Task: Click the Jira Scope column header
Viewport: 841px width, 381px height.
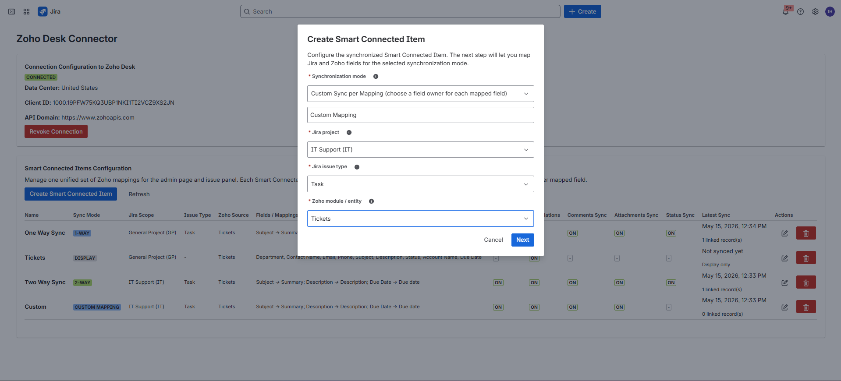Action: pyautogui.click(x=141, y=215)
